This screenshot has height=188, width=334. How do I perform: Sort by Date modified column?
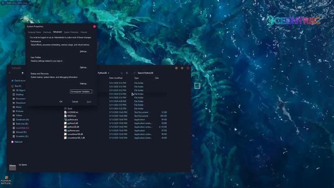click(x=116, y=78)
